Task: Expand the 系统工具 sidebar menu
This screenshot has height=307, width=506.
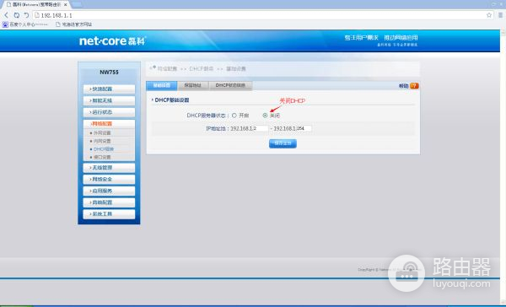Action: (x=109, y=214)
